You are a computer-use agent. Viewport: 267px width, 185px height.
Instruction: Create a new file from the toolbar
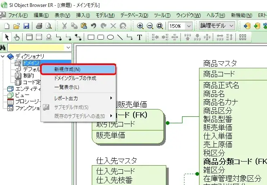(7, 26)
